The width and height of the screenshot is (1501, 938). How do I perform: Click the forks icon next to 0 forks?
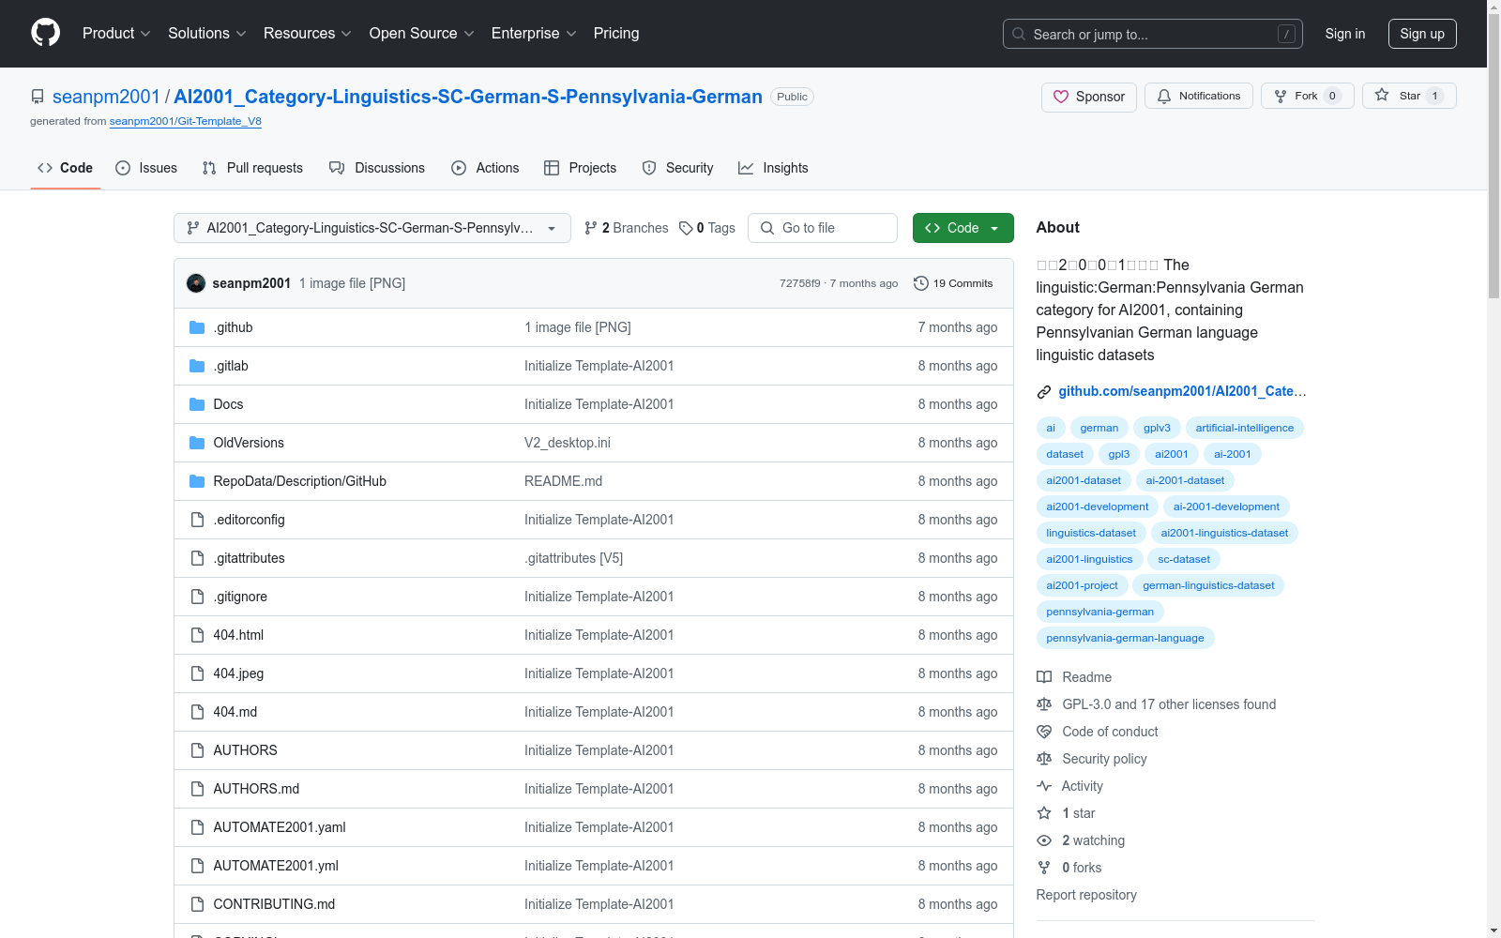pyautogui.click(x=1044, y=868)
